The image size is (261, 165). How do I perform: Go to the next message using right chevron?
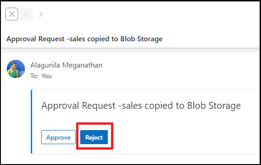click(41, 14)
